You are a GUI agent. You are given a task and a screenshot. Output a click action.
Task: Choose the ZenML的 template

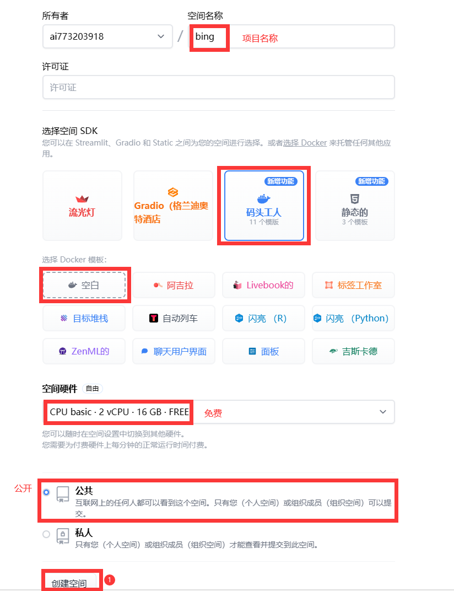pos(84,351)
